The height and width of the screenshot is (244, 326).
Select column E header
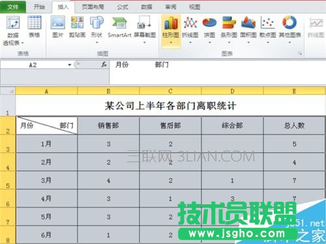[294, 91]
